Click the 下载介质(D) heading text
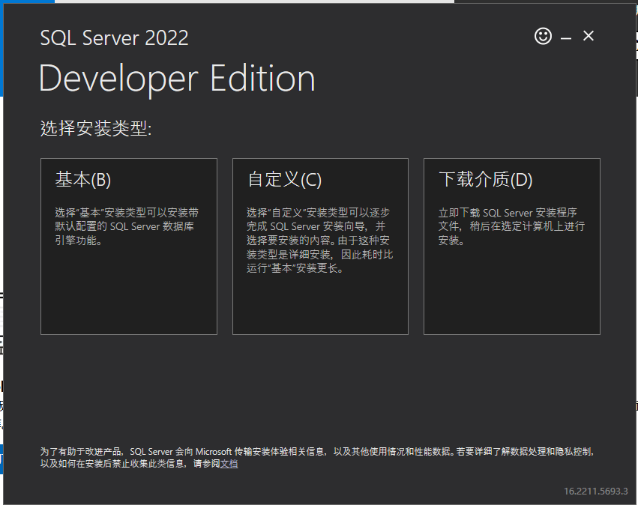Image resolution: width=638 pixels, height=508 pixels. tap(485, 180)
